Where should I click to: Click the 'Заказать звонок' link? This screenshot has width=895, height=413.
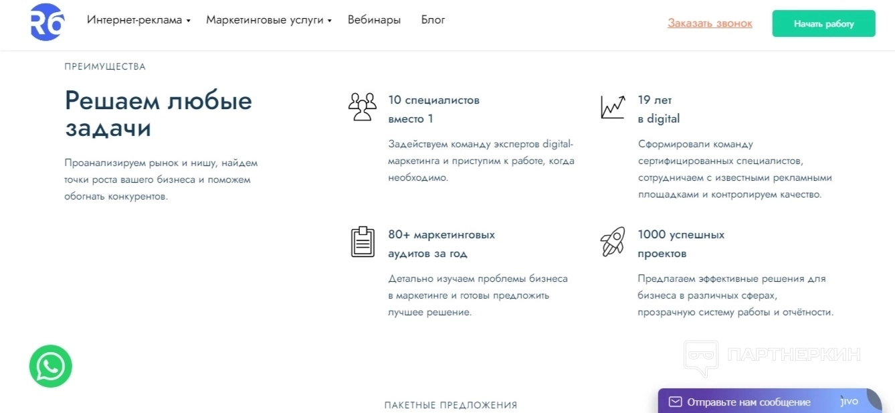click(710, 23)
